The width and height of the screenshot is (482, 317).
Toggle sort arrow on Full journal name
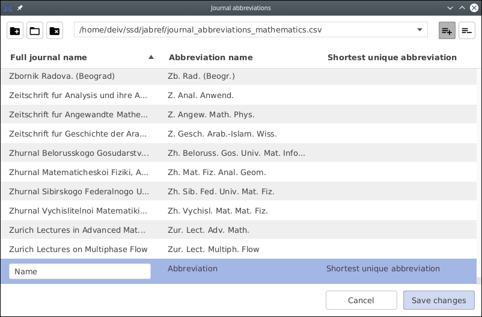point(151,57)
